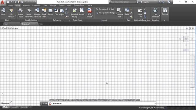The width and height of the screenshot is (196, 110).
Task: Switch to the View ribbon tab
Action: 45,5
